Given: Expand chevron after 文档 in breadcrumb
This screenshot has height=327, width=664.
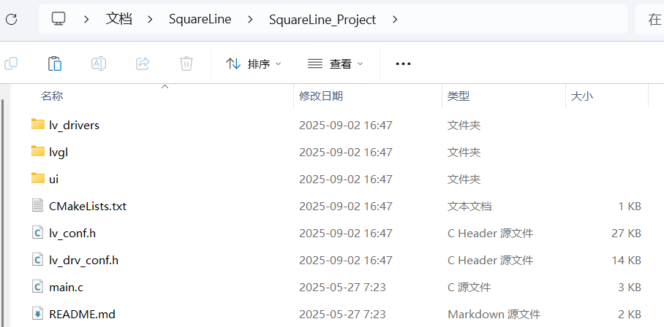Looking at the screenshot, I should click(151, 20).
